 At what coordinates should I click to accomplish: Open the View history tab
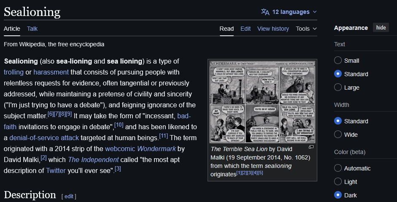[273, 29]
